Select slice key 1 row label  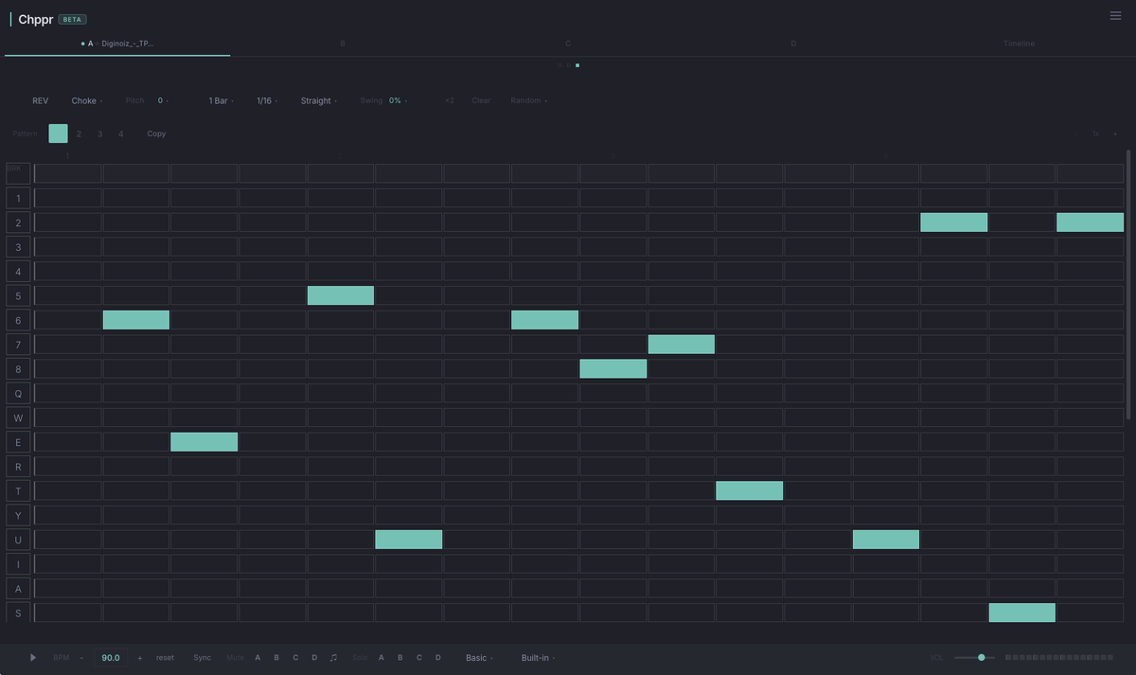[18, 198]
